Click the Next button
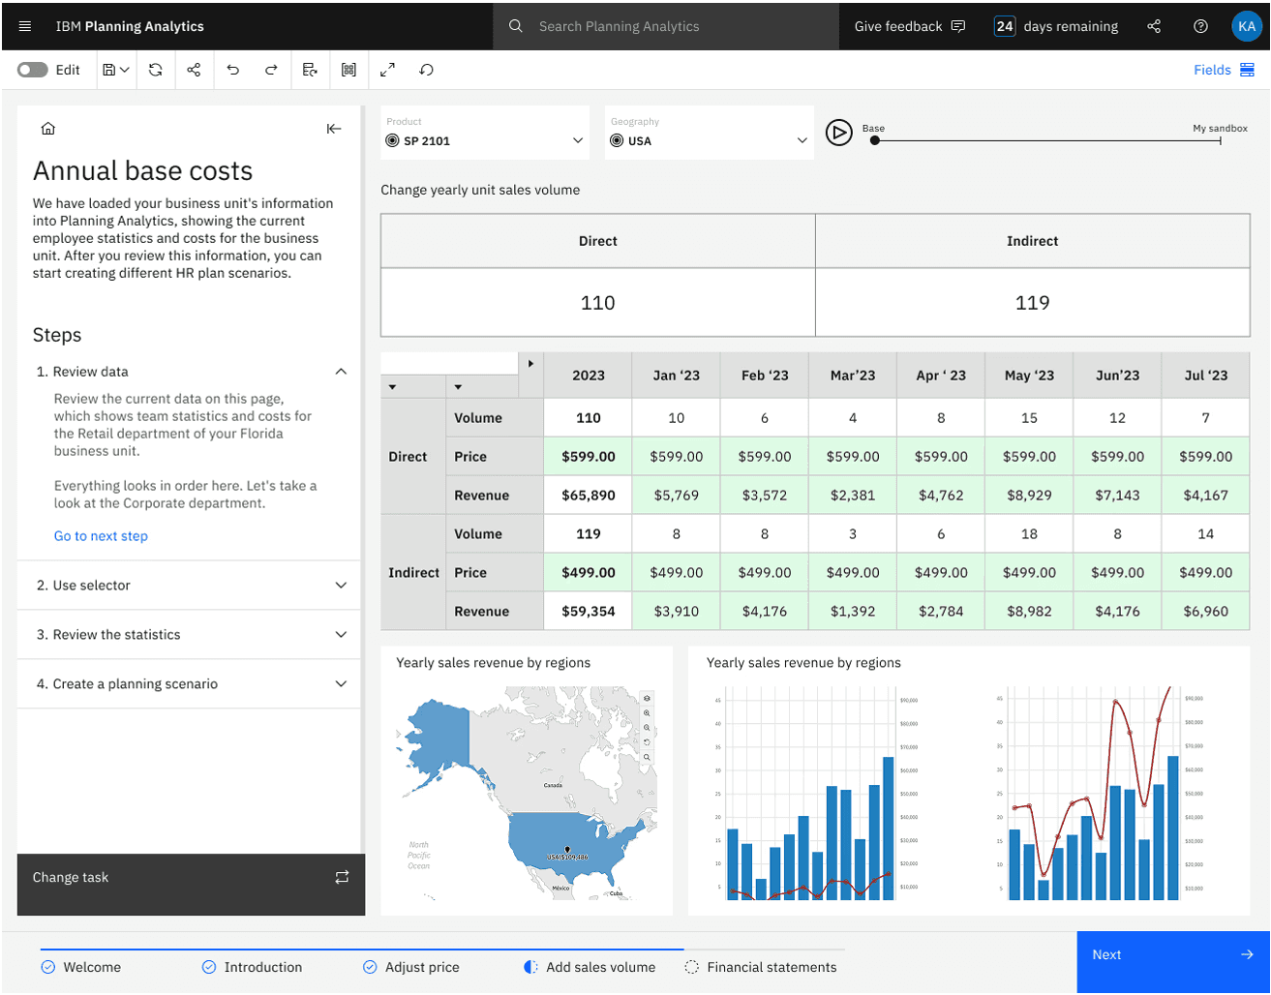1271x995 pixels. tap(1172, 955)
